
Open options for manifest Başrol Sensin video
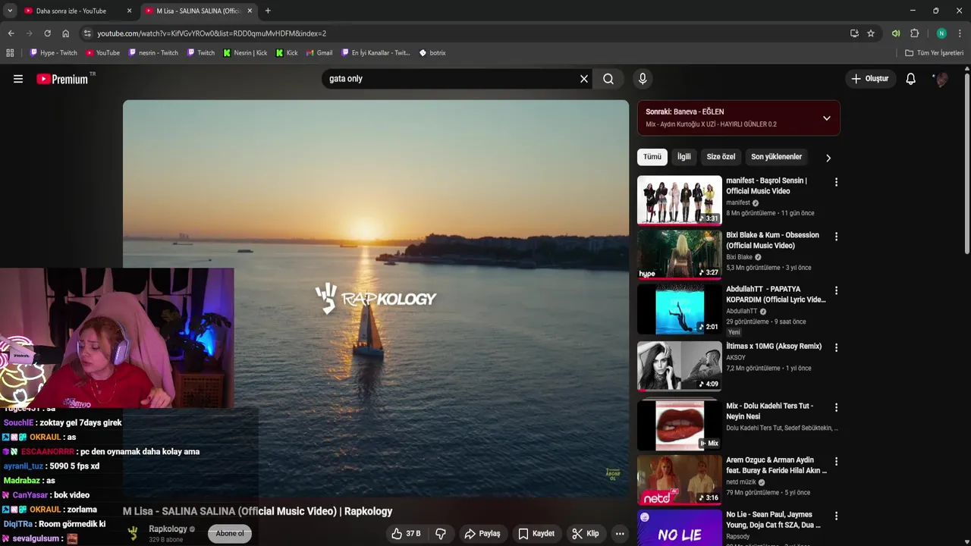coord(836,182)
